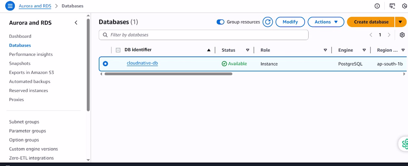
Task: Go to next page of databases
Action: click(389, 35)
